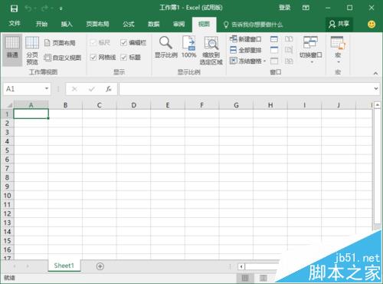
Task: Open the Name Box dropdown arrow
Action: click(47, 88)
